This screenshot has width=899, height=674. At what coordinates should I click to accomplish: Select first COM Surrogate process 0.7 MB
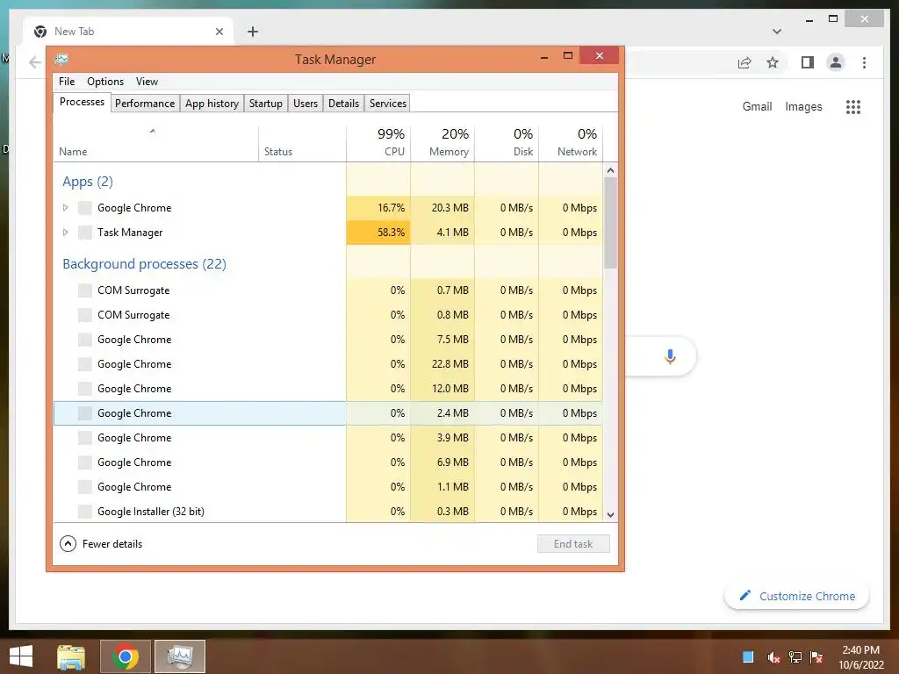click(x=328, y=290)
